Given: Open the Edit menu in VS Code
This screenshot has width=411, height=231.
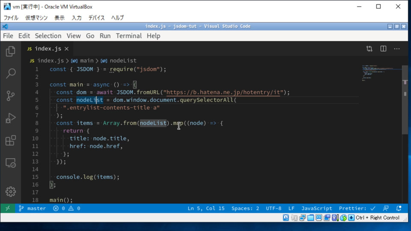Looking at the screenshot, I should point(24,36).
